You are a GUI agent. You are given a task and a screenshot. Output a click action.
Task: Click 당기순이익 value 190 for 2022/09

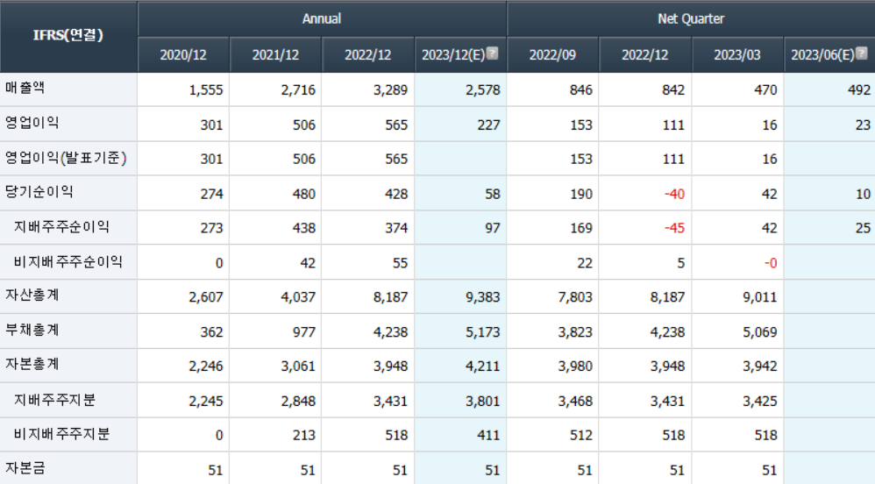pos(581,195)
